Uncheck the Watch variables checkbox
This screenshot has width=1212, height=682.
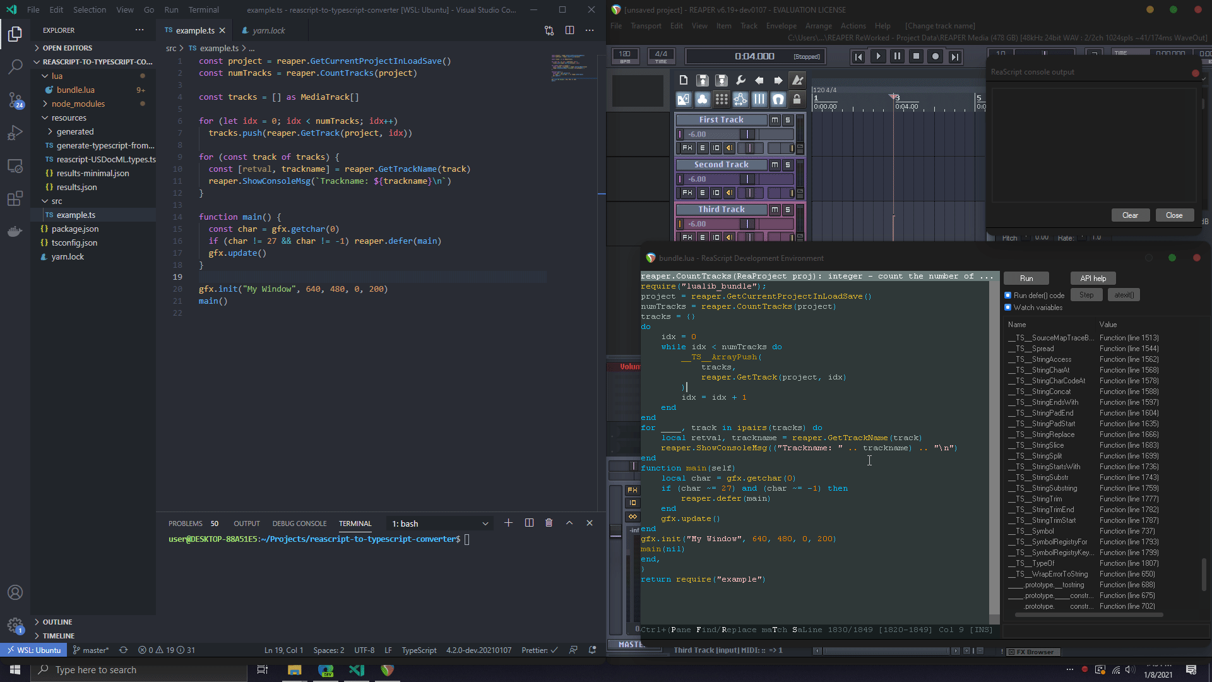tap(1008, 308)
